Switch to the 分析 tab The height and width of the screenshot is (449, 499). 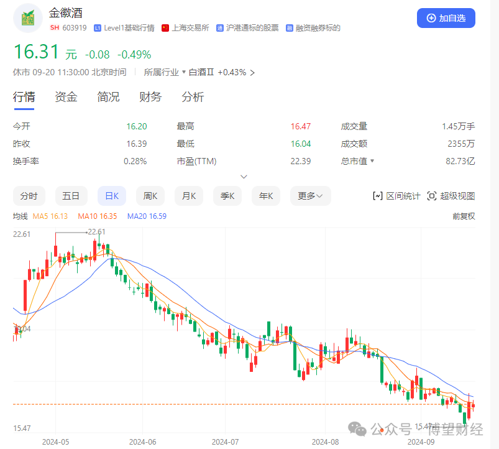coord(193,97)
